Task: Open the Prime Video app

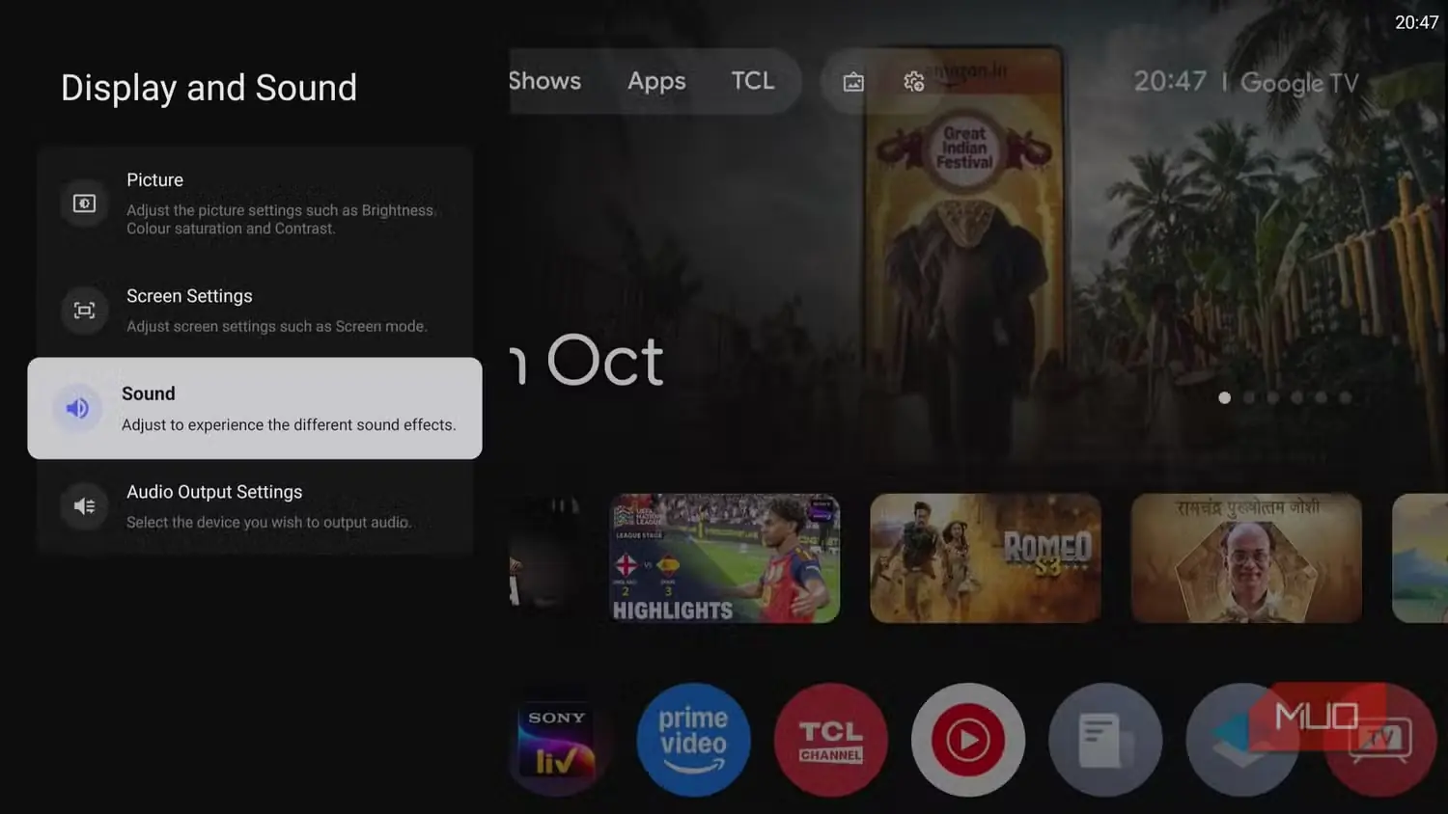Action: 693,741
